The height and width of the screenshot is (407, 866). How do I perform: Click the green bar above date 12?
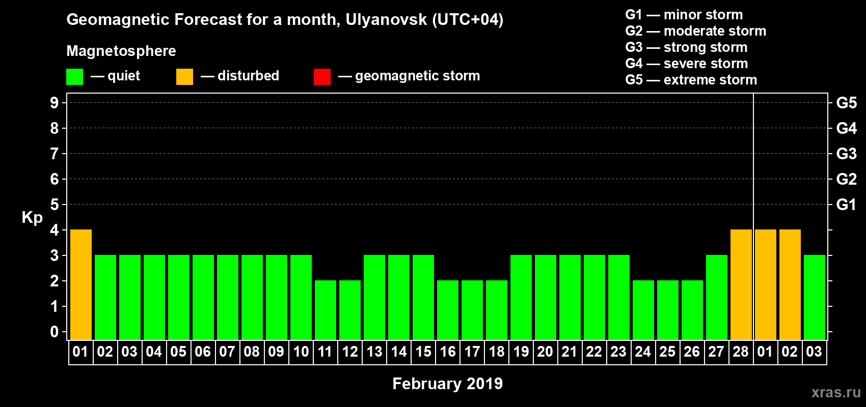[350, 310]
